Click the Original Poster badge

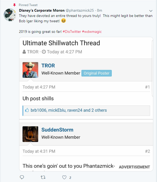(x=97, y=73)
